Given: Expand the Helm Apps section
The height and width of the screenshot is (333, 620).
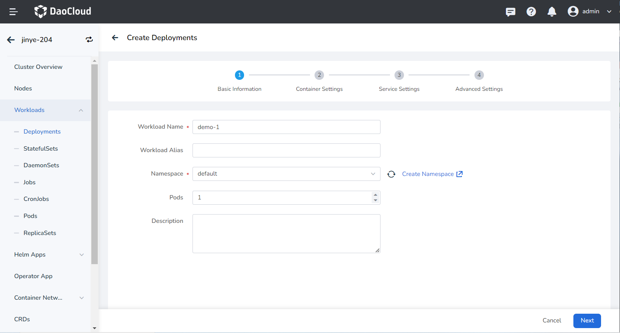Looking at the screenshot, I should [x=81, y=255].
